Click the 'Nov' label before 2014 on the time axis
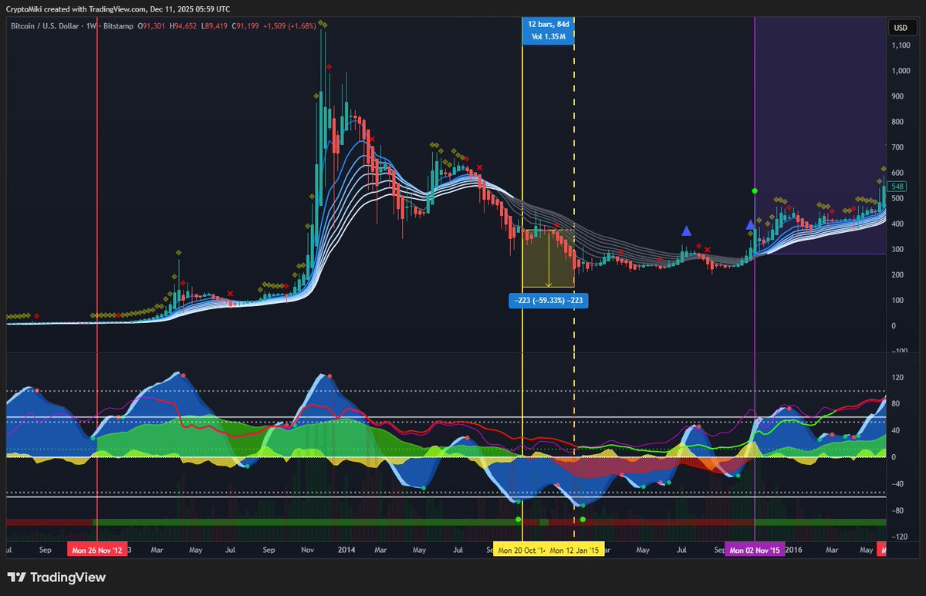 click(307, 551)
